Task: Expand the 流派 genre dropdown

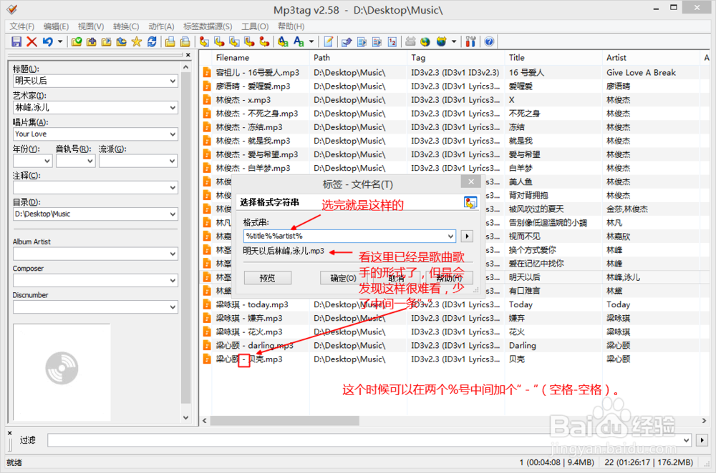Action: [x=173, y=161]
